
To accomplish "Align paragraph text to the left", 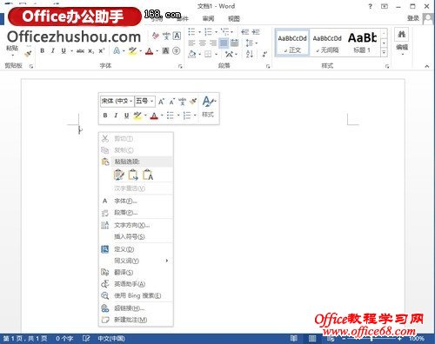I will click(x=191, y=43).
